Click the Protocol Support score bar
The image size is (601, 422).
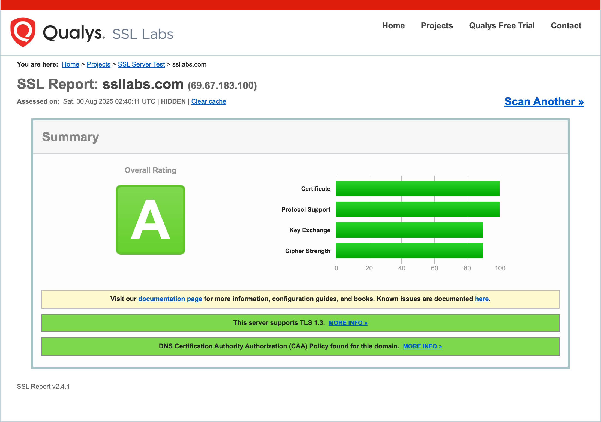tap(417, 209)
